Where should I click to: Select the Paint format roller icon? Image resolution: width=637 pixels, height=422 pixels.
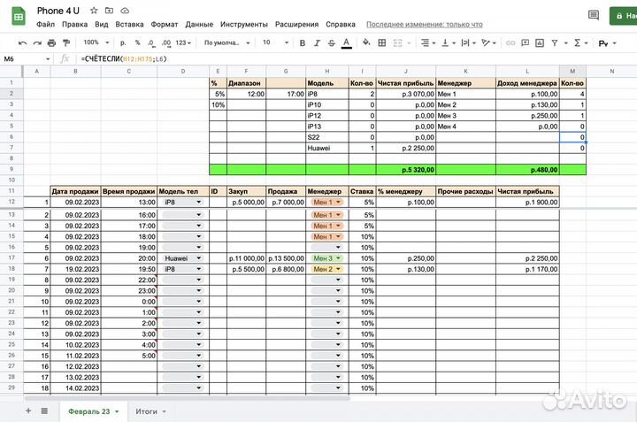pos(66,42)
